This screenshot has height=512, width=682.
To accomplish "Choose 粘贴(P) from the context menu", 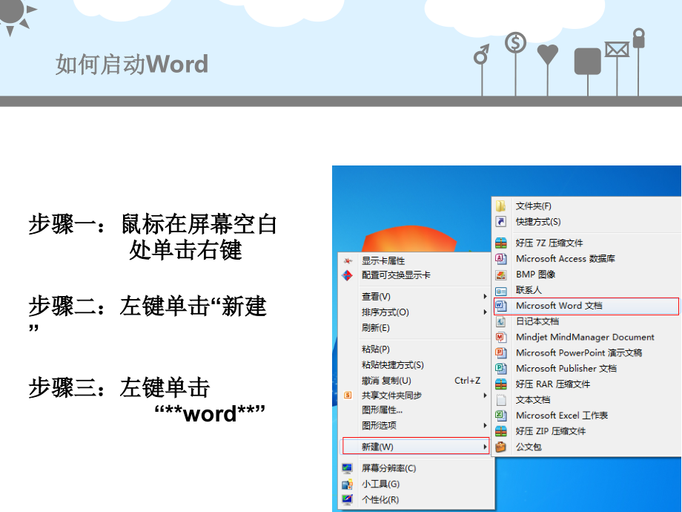I will pyautogui.click(x=376, y=349).
